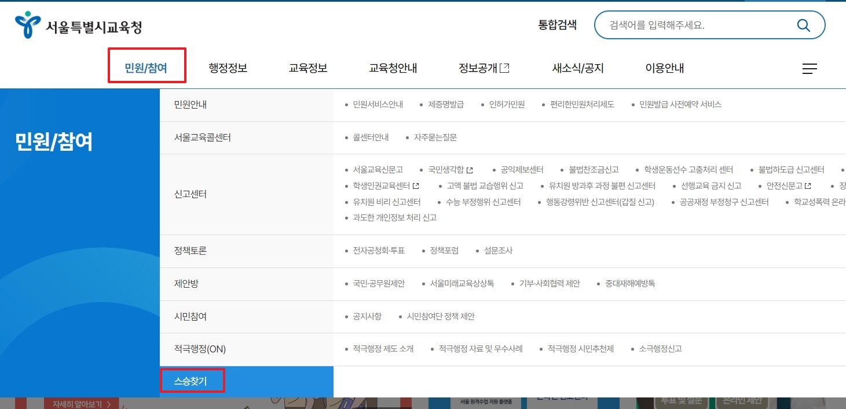This screenshot has width=846, height=409.
Task: Open the 국민·공무원제안 link
Action: (x=379, y=284)
